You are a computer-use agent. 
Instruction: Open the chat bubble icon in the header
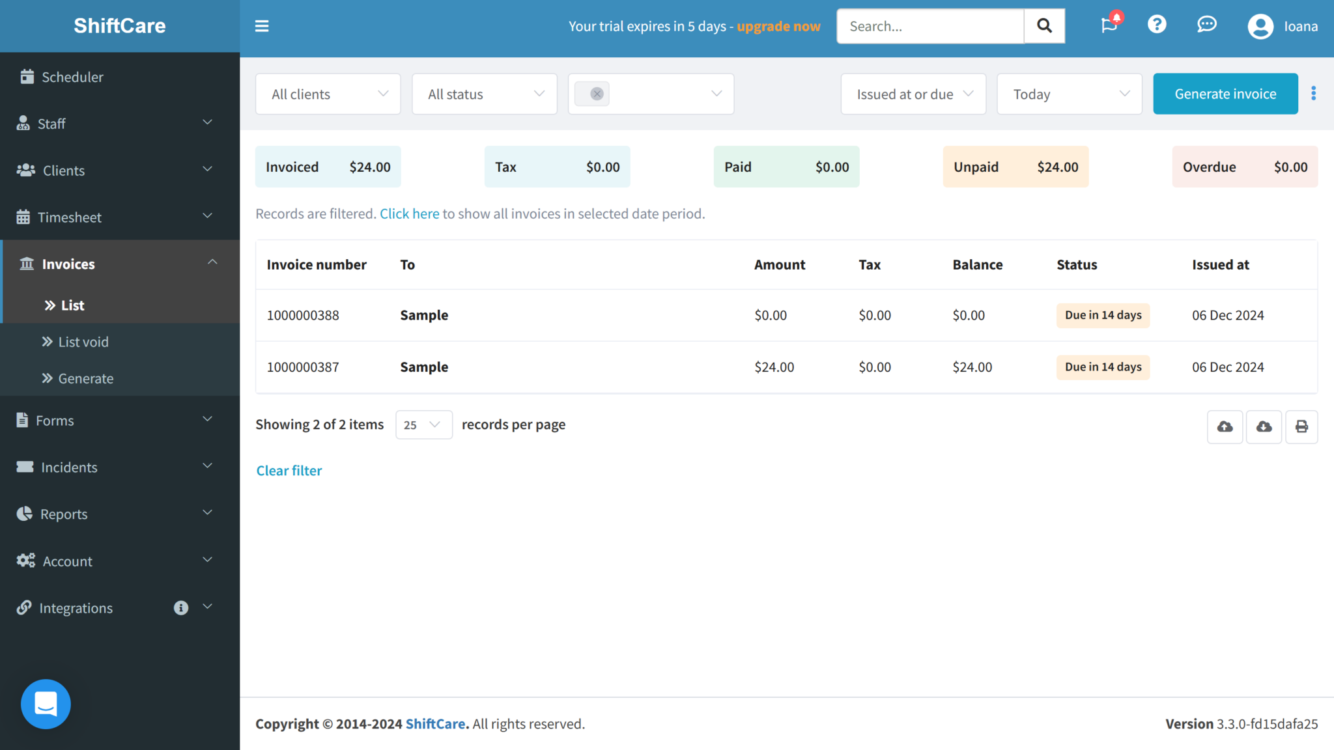pyautogui.click(x=1207, y=25)
